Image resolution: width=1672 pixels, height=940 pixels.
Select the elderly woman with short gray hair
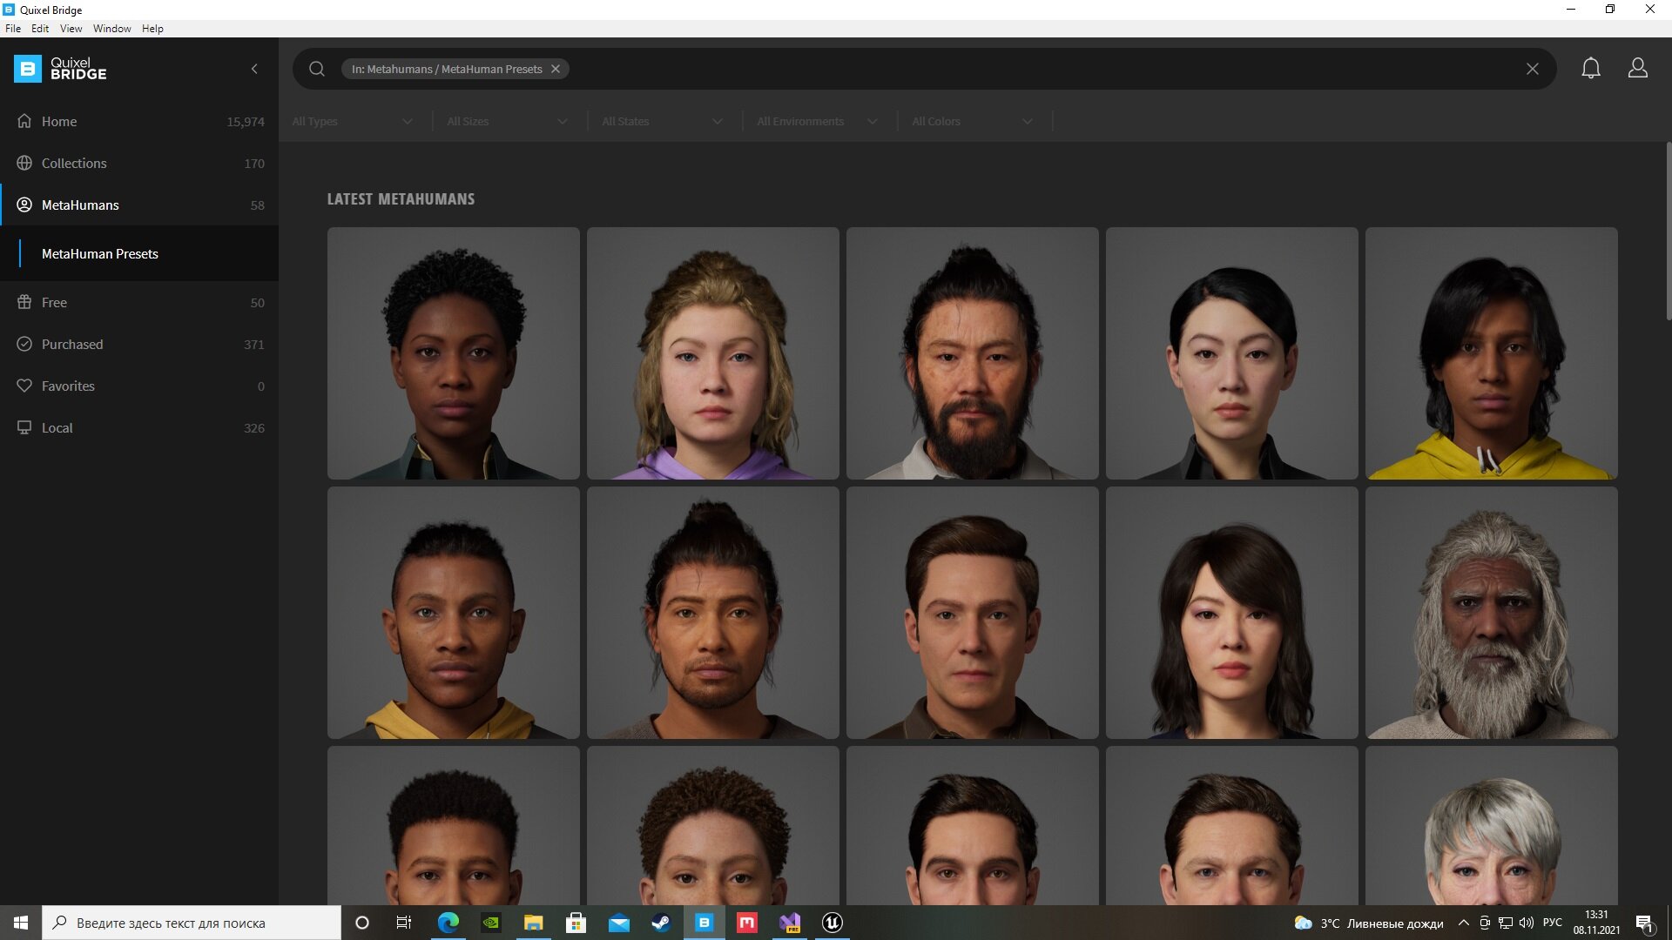1492,825
